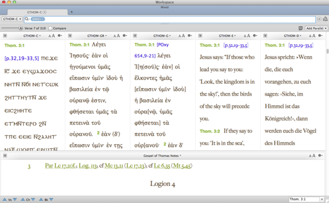Image resolution: width=329 pixels, height=203 pixels.
Task: Expand the Add Parallel dropdown
Action: tap(316, 28)
